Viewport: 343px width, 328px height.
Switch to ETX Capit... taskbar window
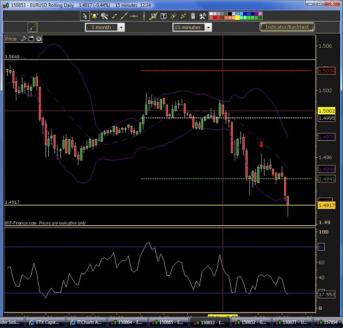45,323
